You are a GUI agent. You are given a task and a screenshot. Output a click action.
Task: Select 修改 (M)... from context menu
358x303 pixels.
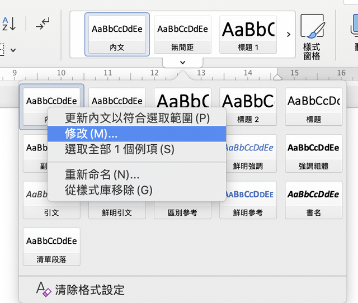[x=136, y=134]
